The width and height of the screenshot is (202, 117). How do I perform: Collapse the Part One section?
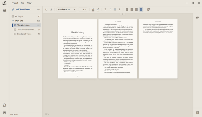click(13, 21)
